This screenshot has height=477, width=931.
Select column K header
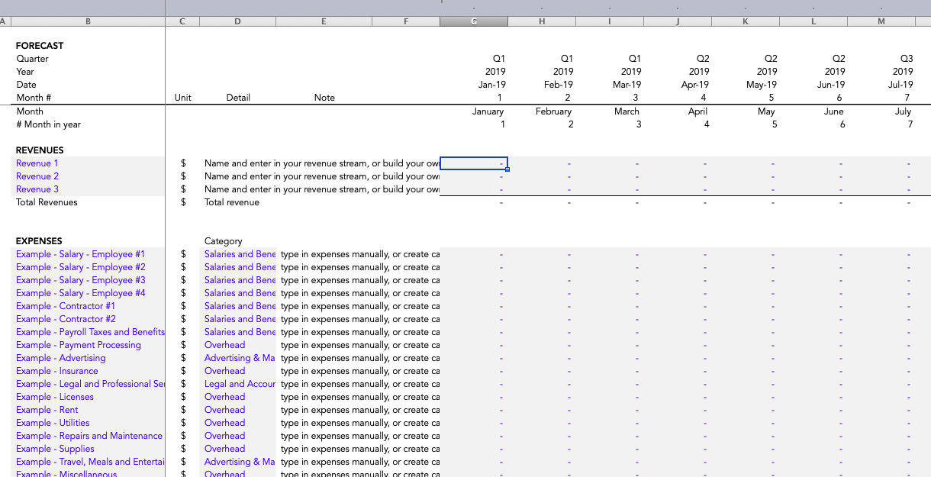[x=746, y=21]
